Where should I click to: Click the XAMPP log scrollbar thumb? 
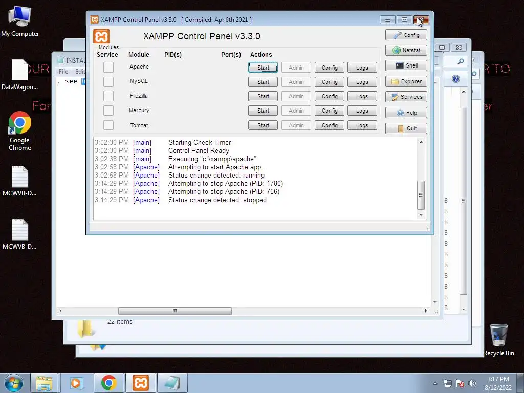[421, 195]
